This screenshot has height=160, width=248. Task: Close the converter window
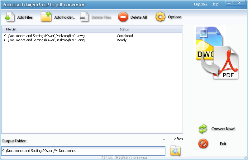pyautogui.click(x=240, y=3)
